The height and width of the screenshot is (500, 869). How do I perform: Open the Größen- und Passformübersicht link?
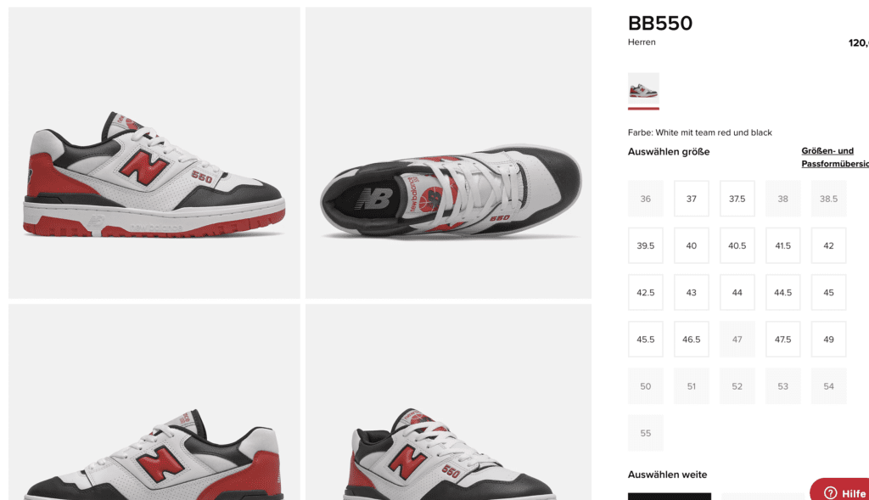pyautogui.click(x=835, y=157)
